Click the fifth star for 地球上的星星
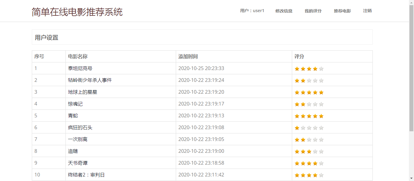Viewport: 414px width, 181px height. click(321, 92)
